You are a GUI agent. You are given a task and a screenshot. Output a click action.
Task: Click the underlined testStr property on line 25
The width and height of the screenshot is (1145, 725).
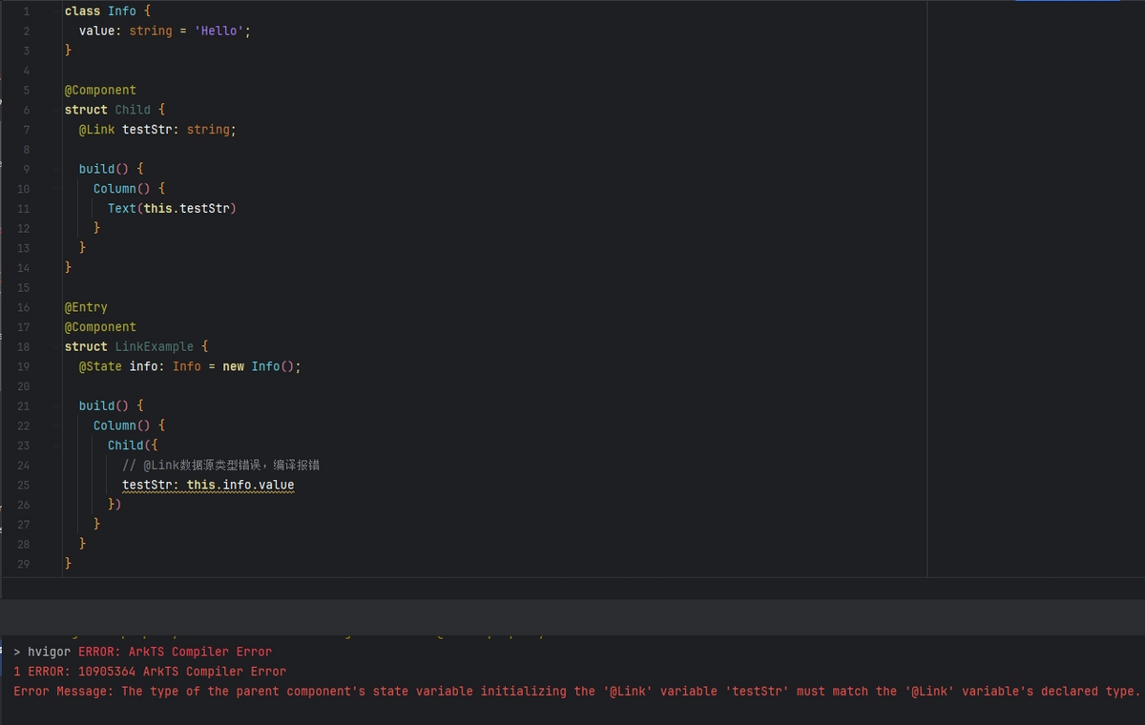click(x=147, y=485)
